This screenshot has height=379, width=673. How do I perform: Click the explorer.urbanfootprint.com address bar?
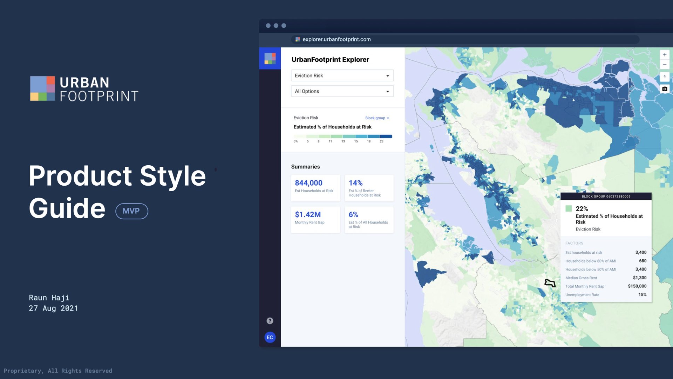[465, 39]
